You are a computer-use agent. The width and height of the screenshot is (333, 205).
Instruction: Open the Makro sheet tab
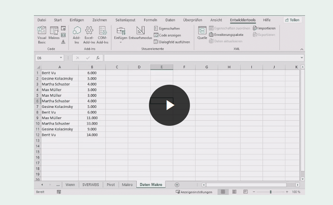[x=127, y=185]
